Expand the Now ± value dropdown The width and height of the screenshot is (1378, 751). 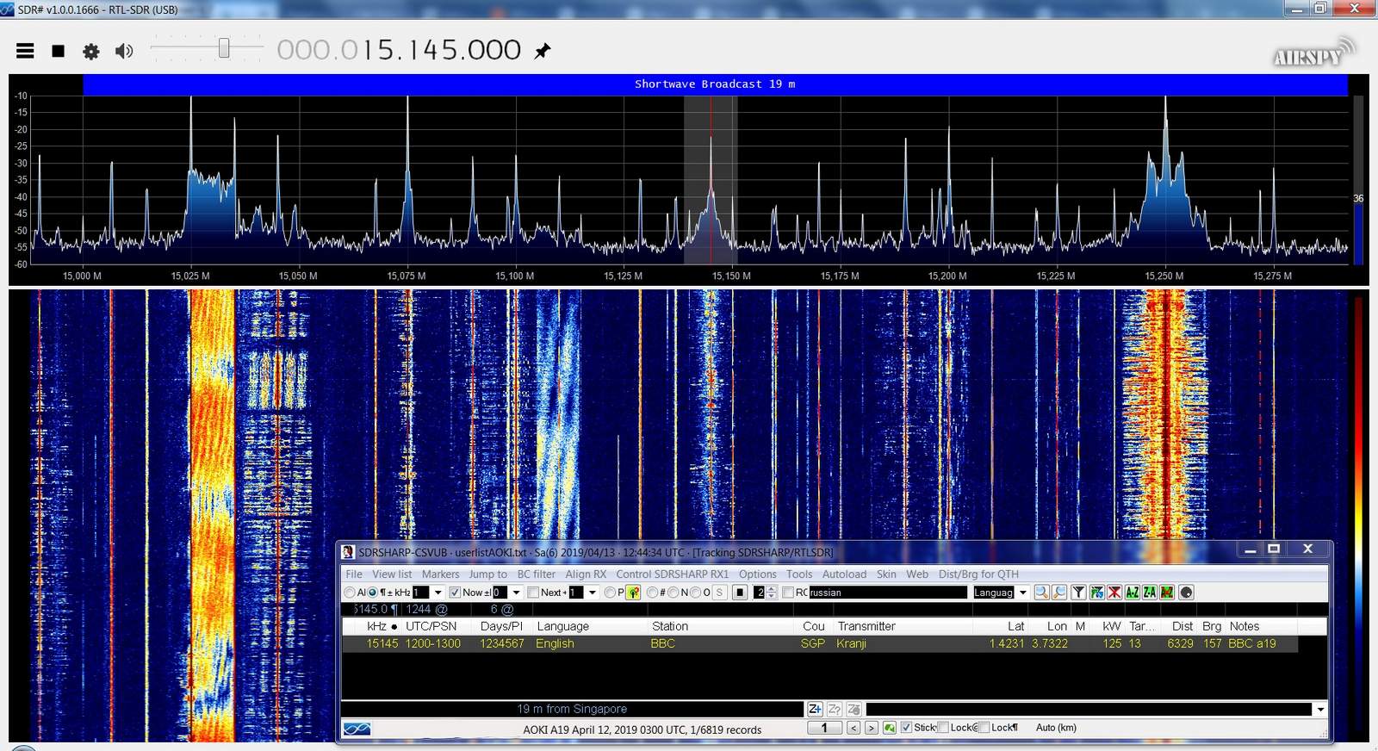[x=516, y=593]
